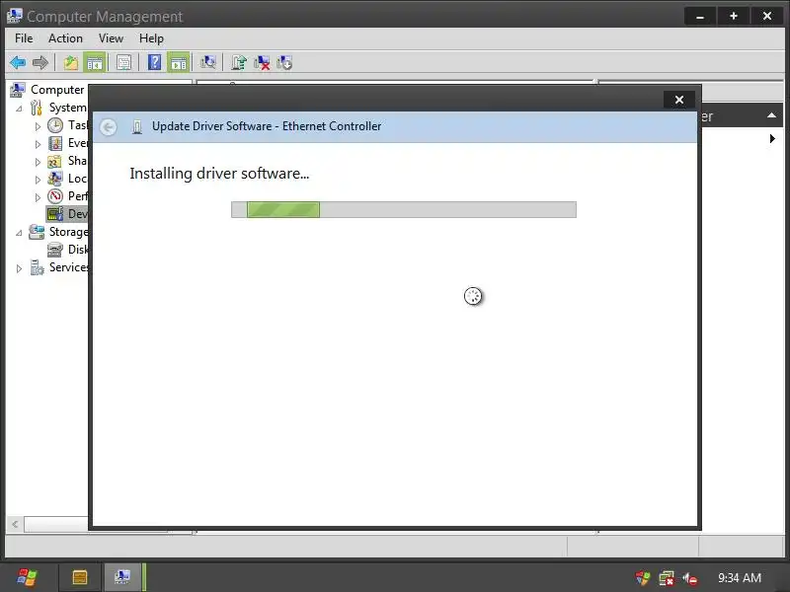Open More Actions submenu arrow
The width and height of the screenshot is (790, 592).
pos(772,138)
